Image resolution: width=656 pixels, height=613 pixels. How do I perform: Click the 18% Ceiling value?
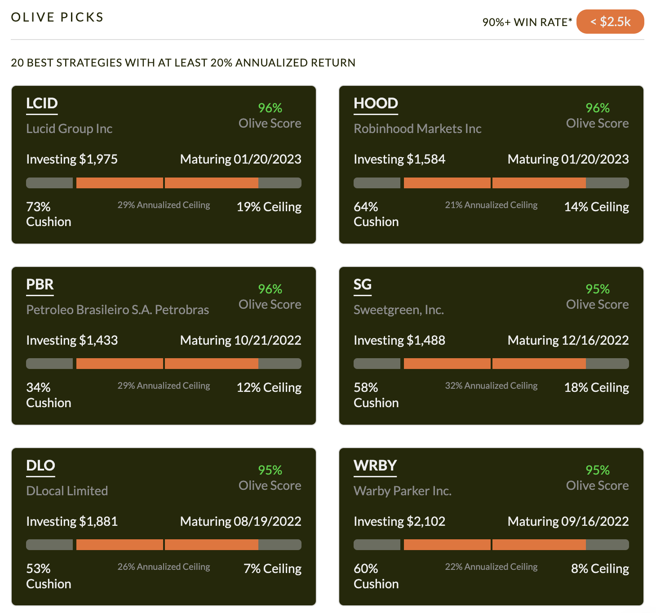click(597, 388)
